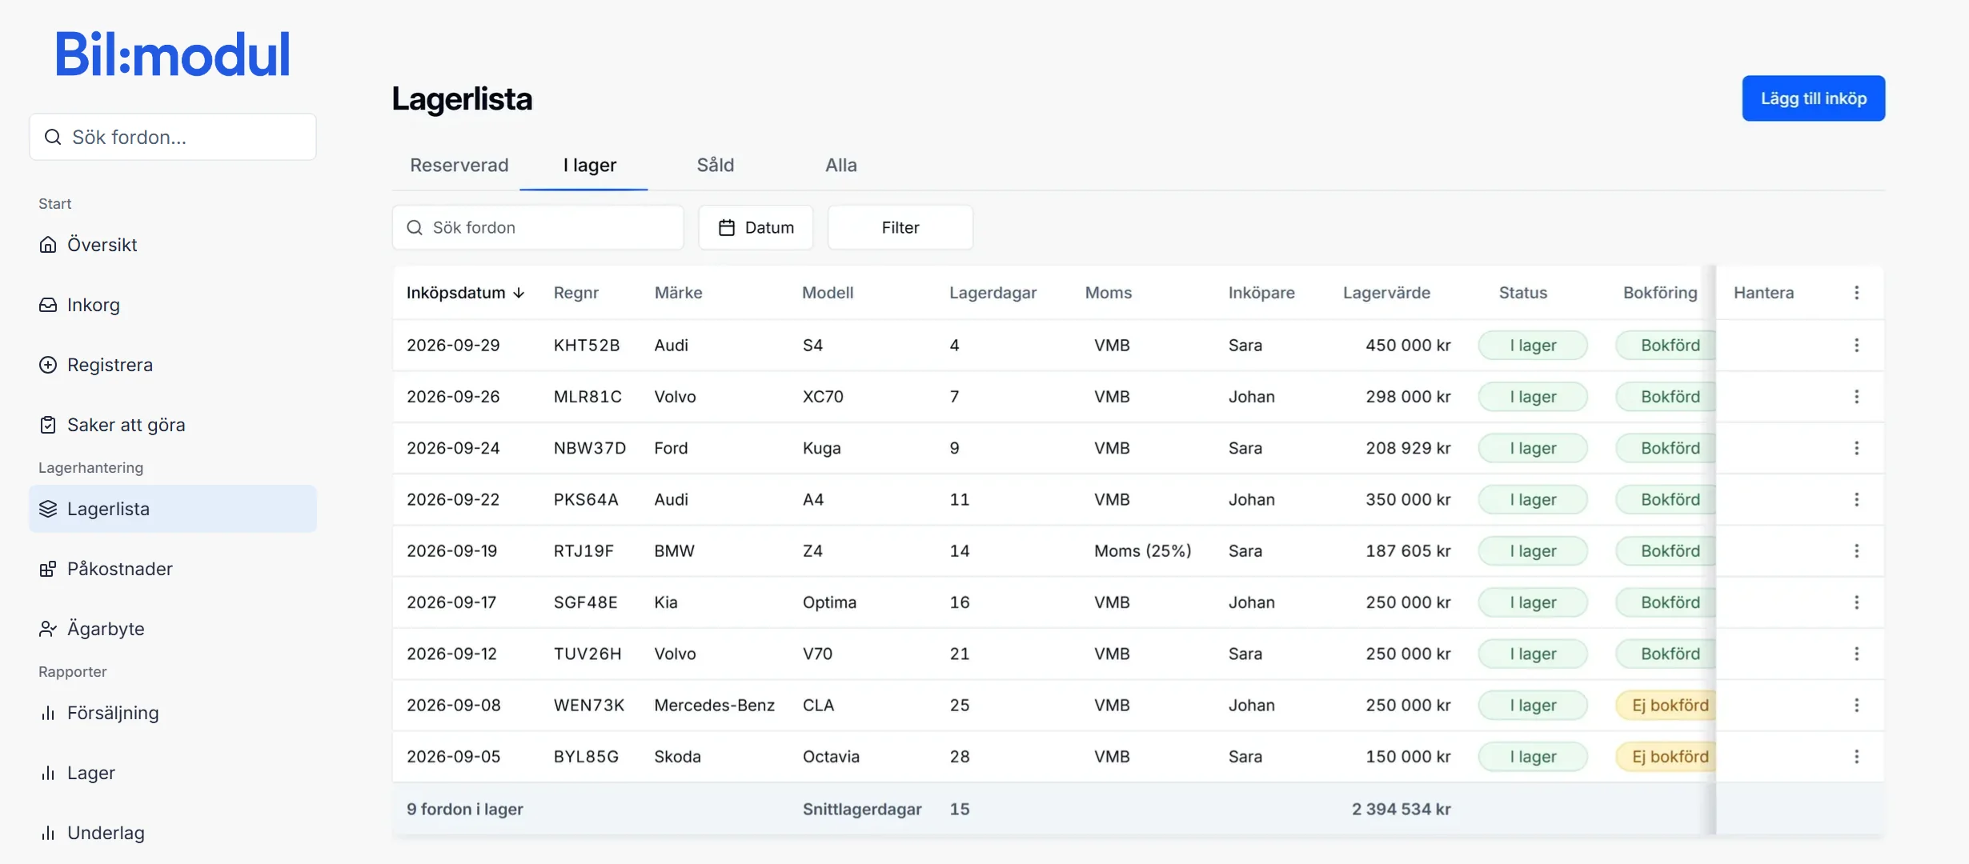Open actions menu for NBW37D row
Screen dimensions: 1969x864
pos(1857,448)
